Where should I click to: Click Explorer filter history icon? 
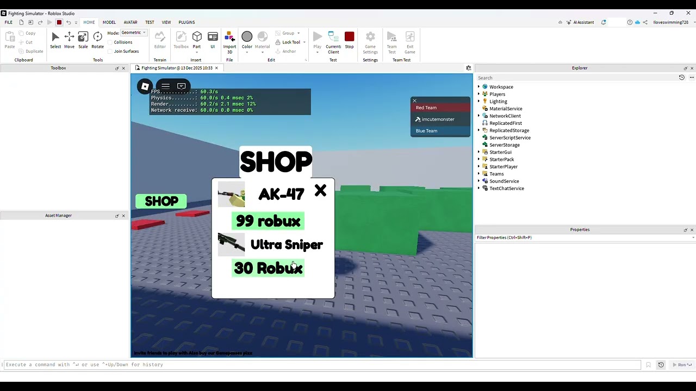[x=682, y=78]
